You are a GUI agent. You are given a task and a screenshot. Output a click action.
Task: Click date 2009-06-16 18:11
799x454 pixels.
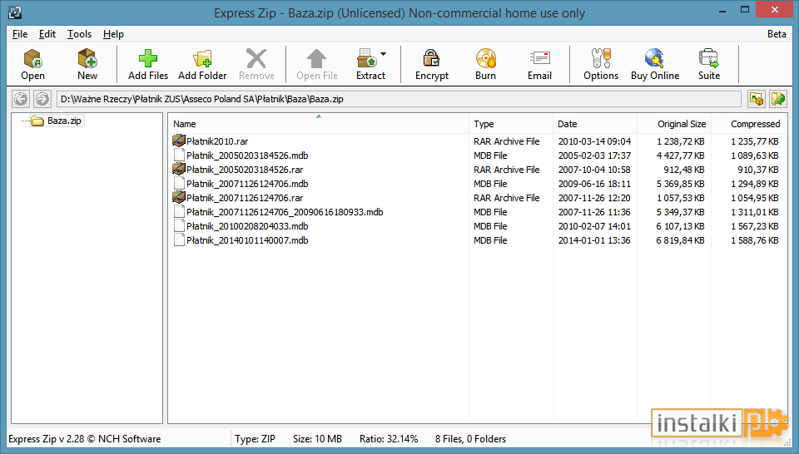point(594,184)
